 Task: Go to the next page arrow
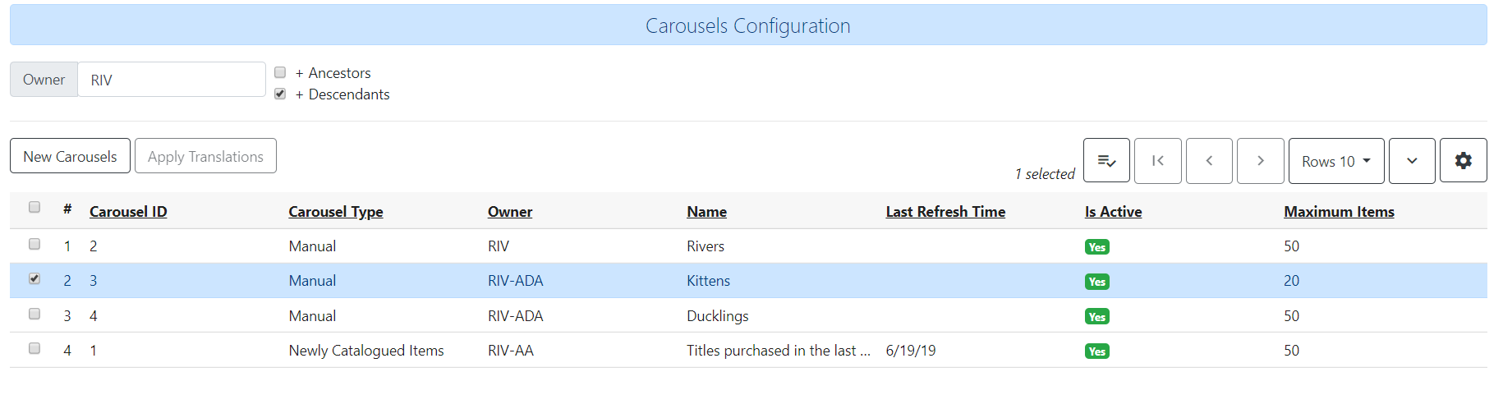click(x=1260, y=161)
